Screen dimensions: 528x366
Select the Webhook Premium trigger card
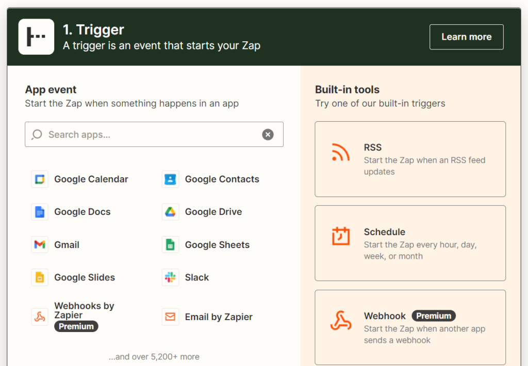point(410,327)
